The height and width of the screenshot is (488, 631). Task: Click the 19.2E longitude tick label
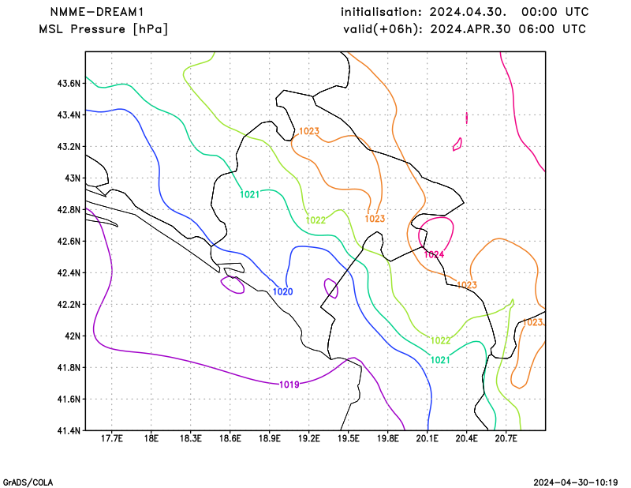309,438
